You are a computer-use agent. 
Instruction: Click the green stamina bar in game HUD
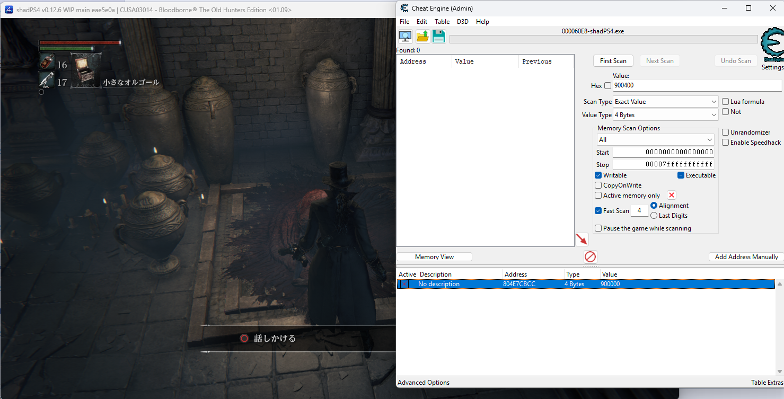coord(66,48)
